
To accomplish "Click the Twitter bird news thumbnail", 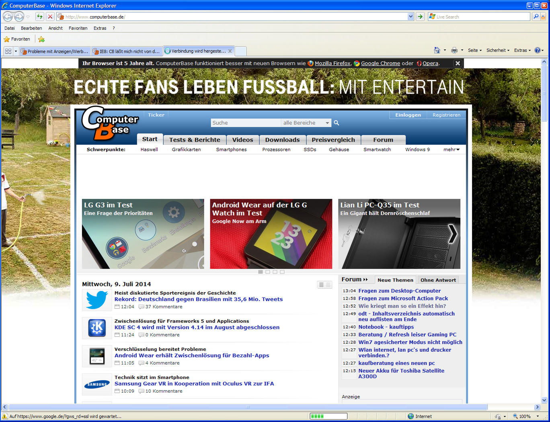I will pyautogui.click(x=97, y=300).
